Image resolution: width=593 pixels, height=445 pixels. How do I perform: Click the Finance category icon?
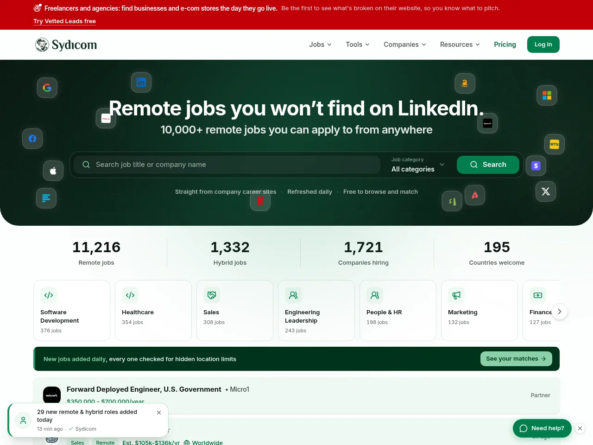point(538,295)
